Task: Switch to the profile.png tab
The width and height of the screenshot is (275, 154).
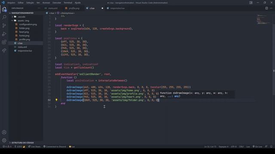Action: [73, 8]
